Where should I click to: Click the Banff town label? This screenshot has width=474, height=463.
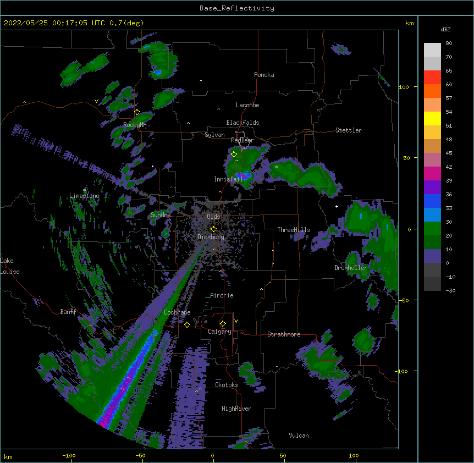click(68, 312)
